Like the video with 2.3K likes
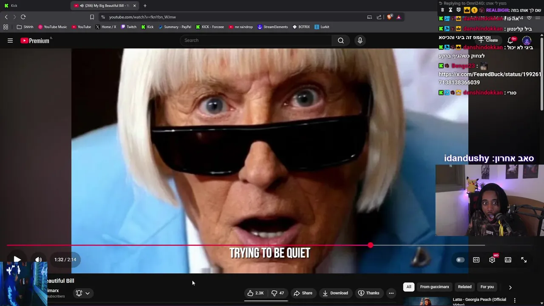Screen dimensions: 544x306 pos(255,293)
